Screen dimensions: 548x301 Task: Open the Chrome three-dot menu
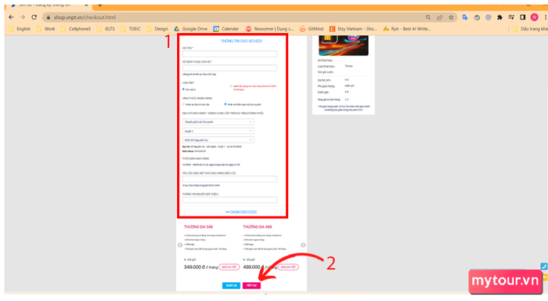(x=545, y=17)
